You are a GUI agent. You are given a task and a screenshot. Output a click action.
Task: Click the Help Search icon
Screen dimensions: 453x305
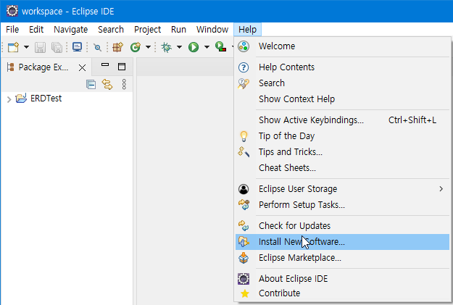[244, 83]
